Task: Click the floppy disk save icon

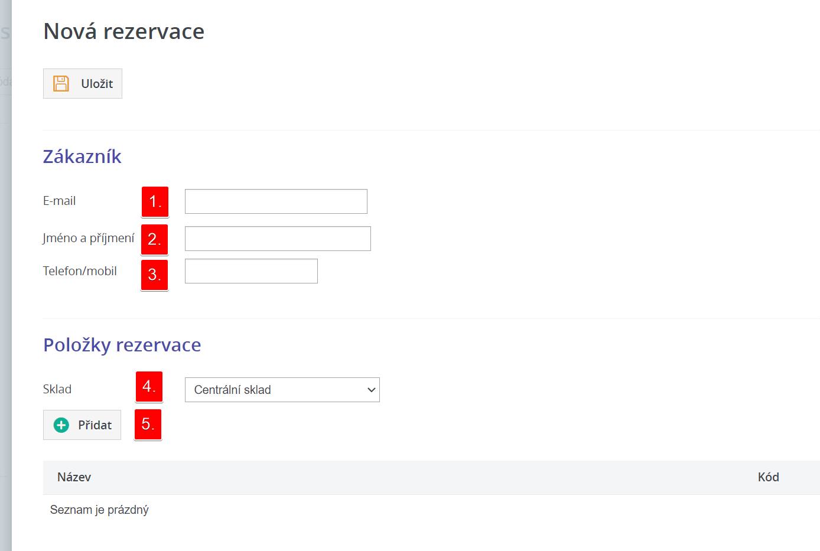Action: pos(61,83)
